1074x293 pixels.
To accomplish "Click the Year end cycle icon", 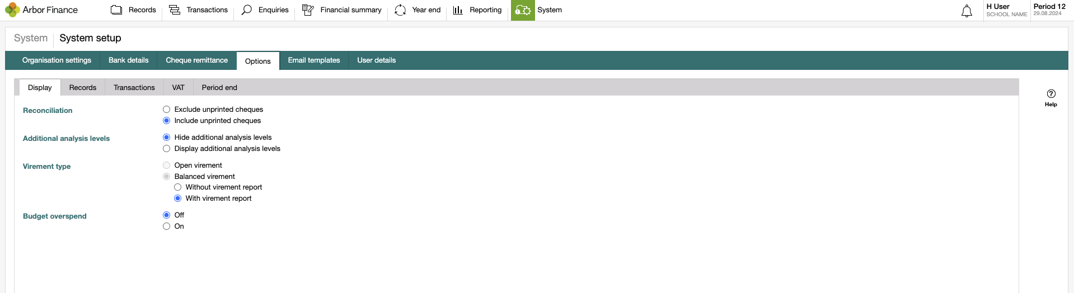I will click(x=400, y=10).
